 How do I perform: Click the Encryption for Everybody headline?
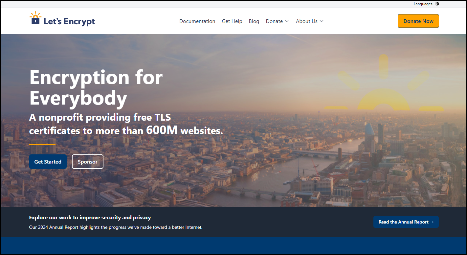tap(96, 88)
